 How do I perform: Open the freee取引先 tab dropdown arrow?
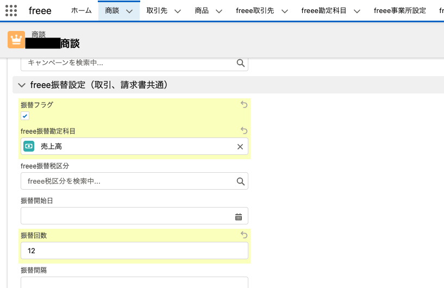(x=285, y=11)
